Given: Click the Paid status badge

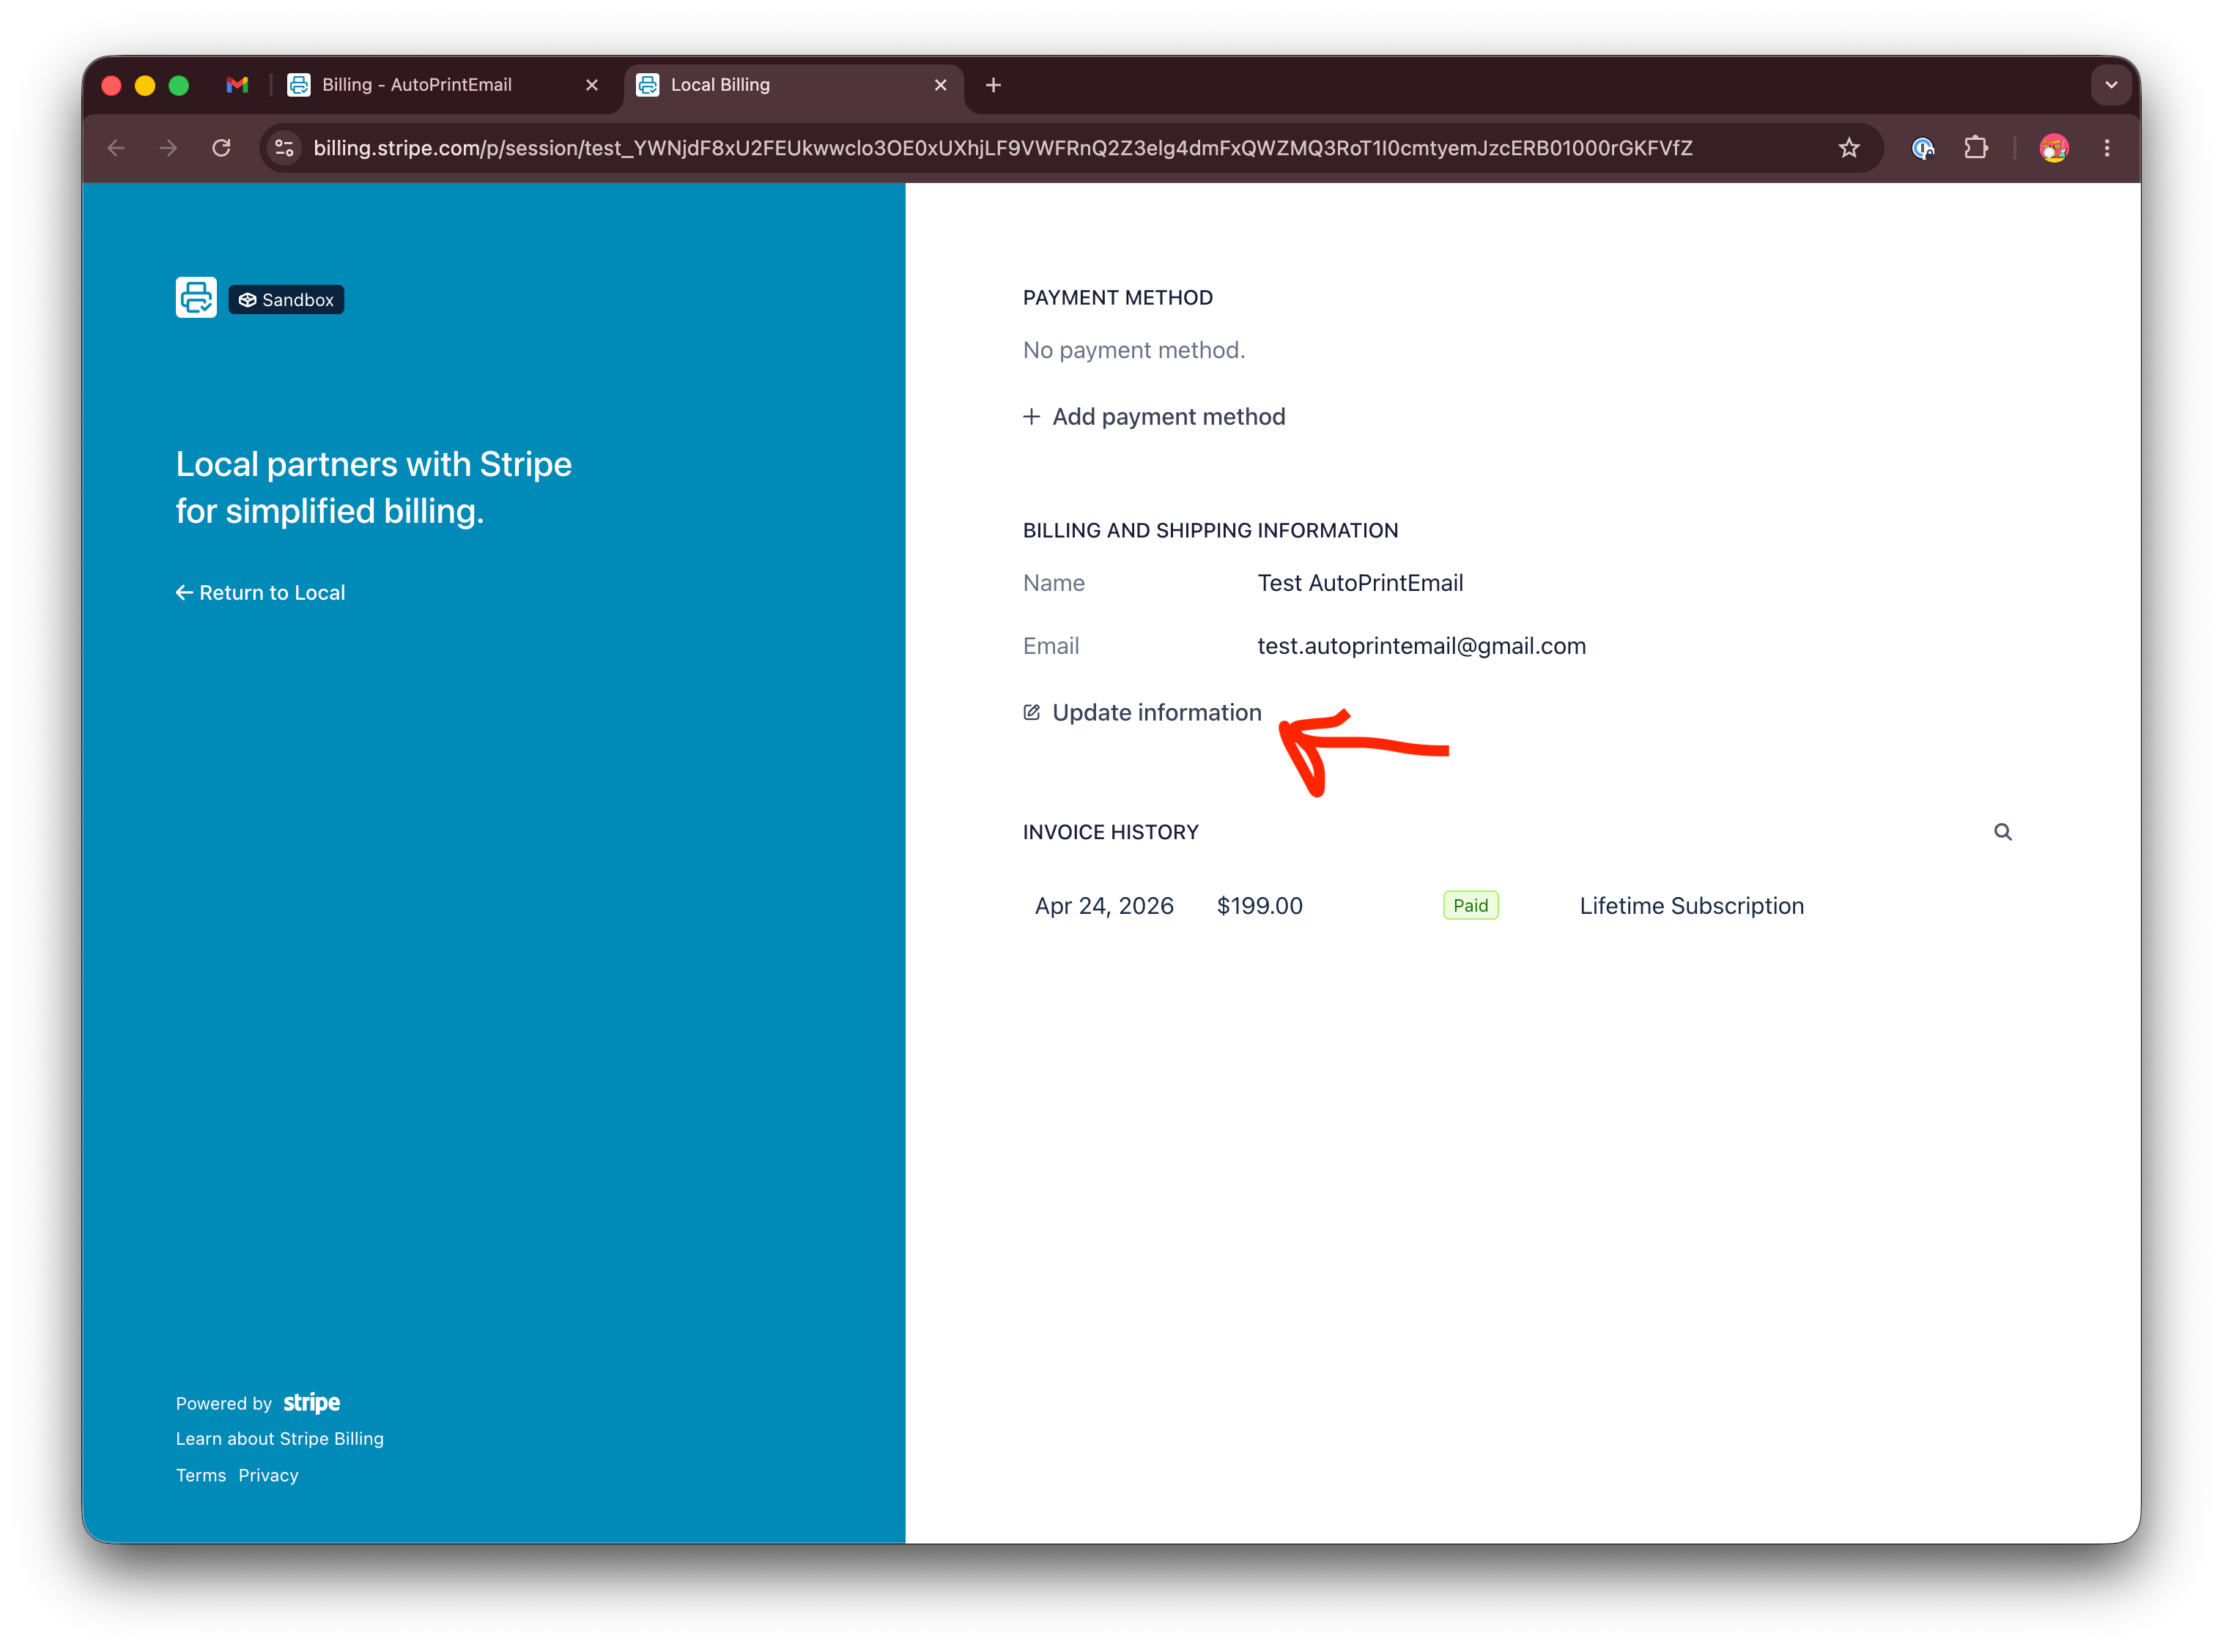Looking at the screenshot, I should click(1470, 905).
